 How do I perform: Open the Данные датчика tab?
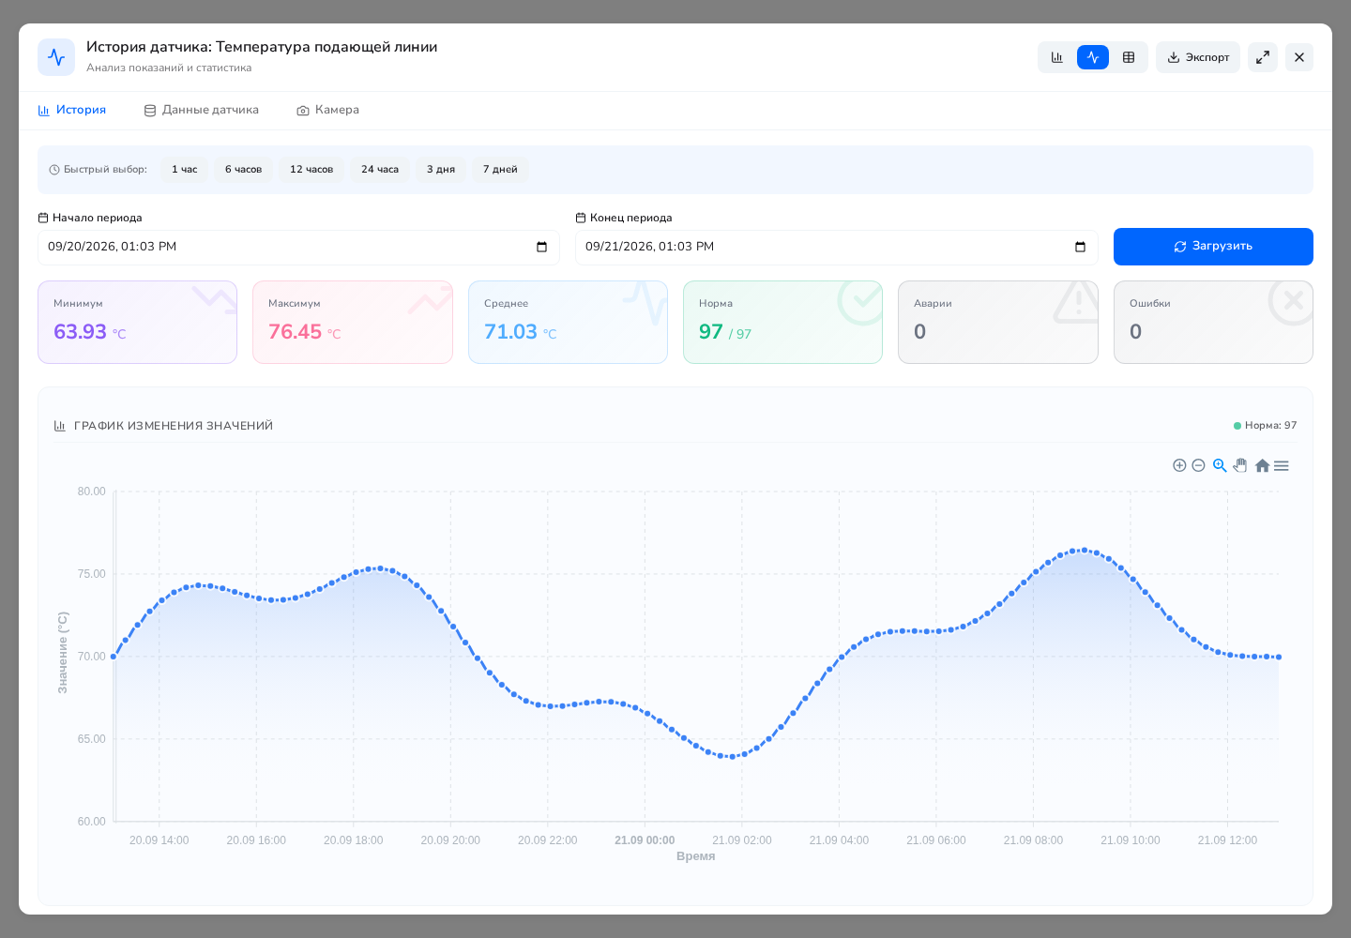coord(201,110)
